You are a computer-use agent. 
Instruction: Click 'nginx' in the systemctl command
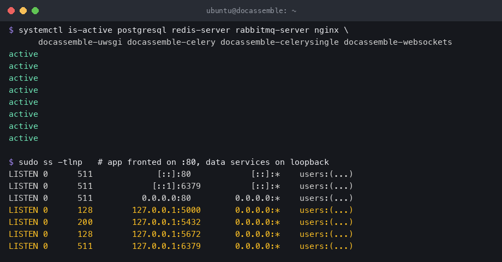326,31
